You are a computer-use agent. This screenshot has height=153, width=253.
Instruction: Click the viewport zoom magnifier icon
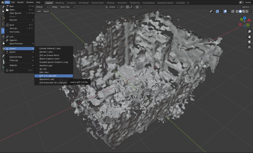pyautogui.click(x=249, y=32)
